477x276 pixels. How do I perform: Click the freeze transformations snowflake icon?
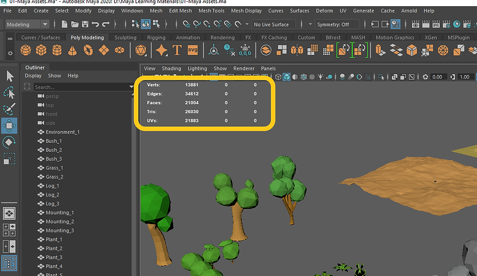click(245, 50)
